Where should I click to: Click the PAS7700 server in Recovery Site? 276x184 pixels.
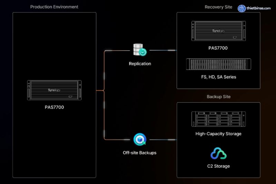219,31
